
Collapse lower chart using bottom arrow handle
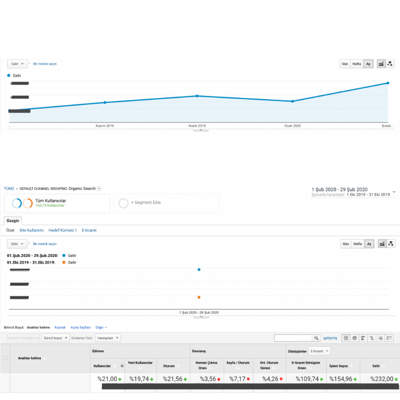point(201,316)
